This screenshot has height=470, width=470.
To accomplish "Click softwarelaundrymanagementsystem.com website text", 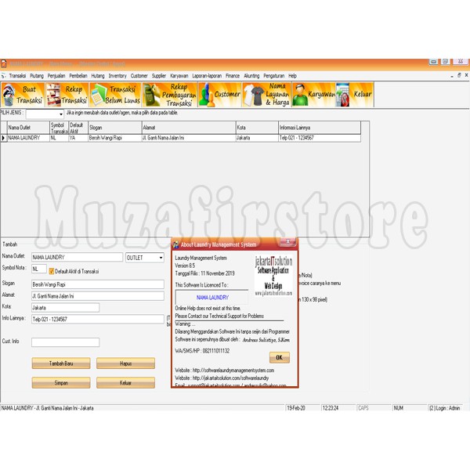I will coord(233,371).
